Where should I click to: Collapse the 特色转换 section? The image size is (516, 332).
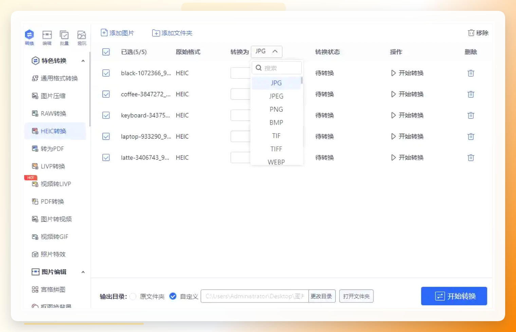click(83, 61)
